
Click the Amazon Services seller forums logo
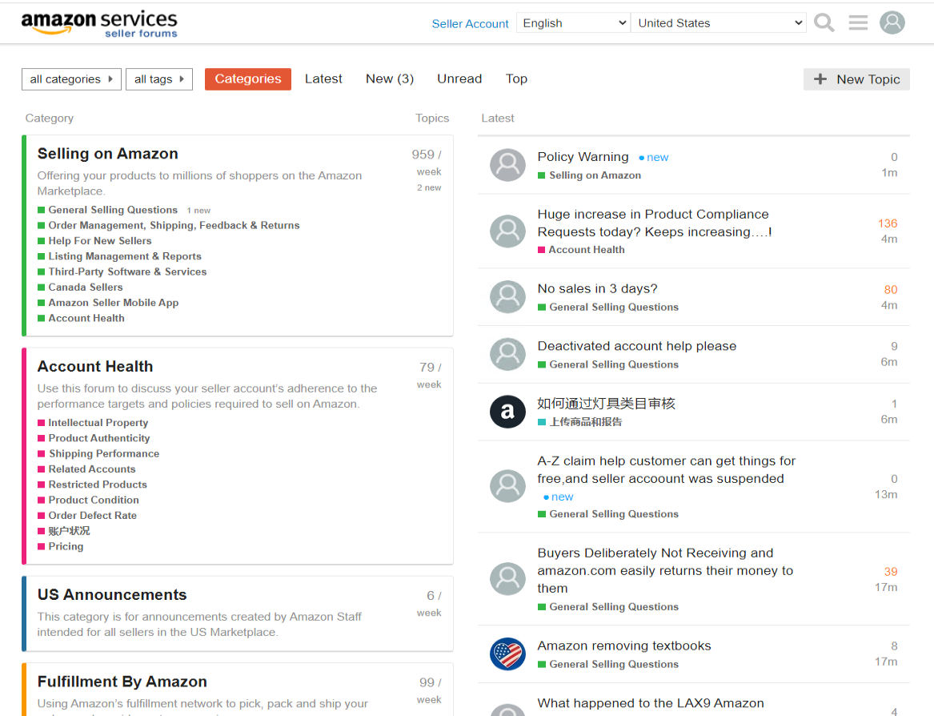pyautogui.click(x=99, y=23)
